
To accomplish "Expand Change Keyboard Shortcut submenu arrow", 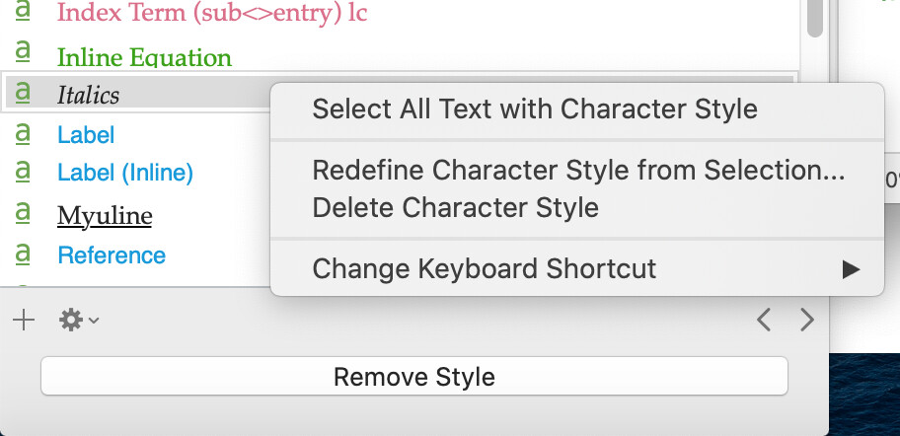I will click(x=851, y=268).
